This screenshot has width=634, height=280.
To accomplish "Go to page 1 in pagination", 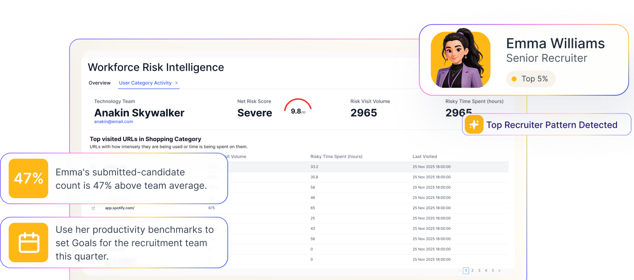I will point(466,271).
